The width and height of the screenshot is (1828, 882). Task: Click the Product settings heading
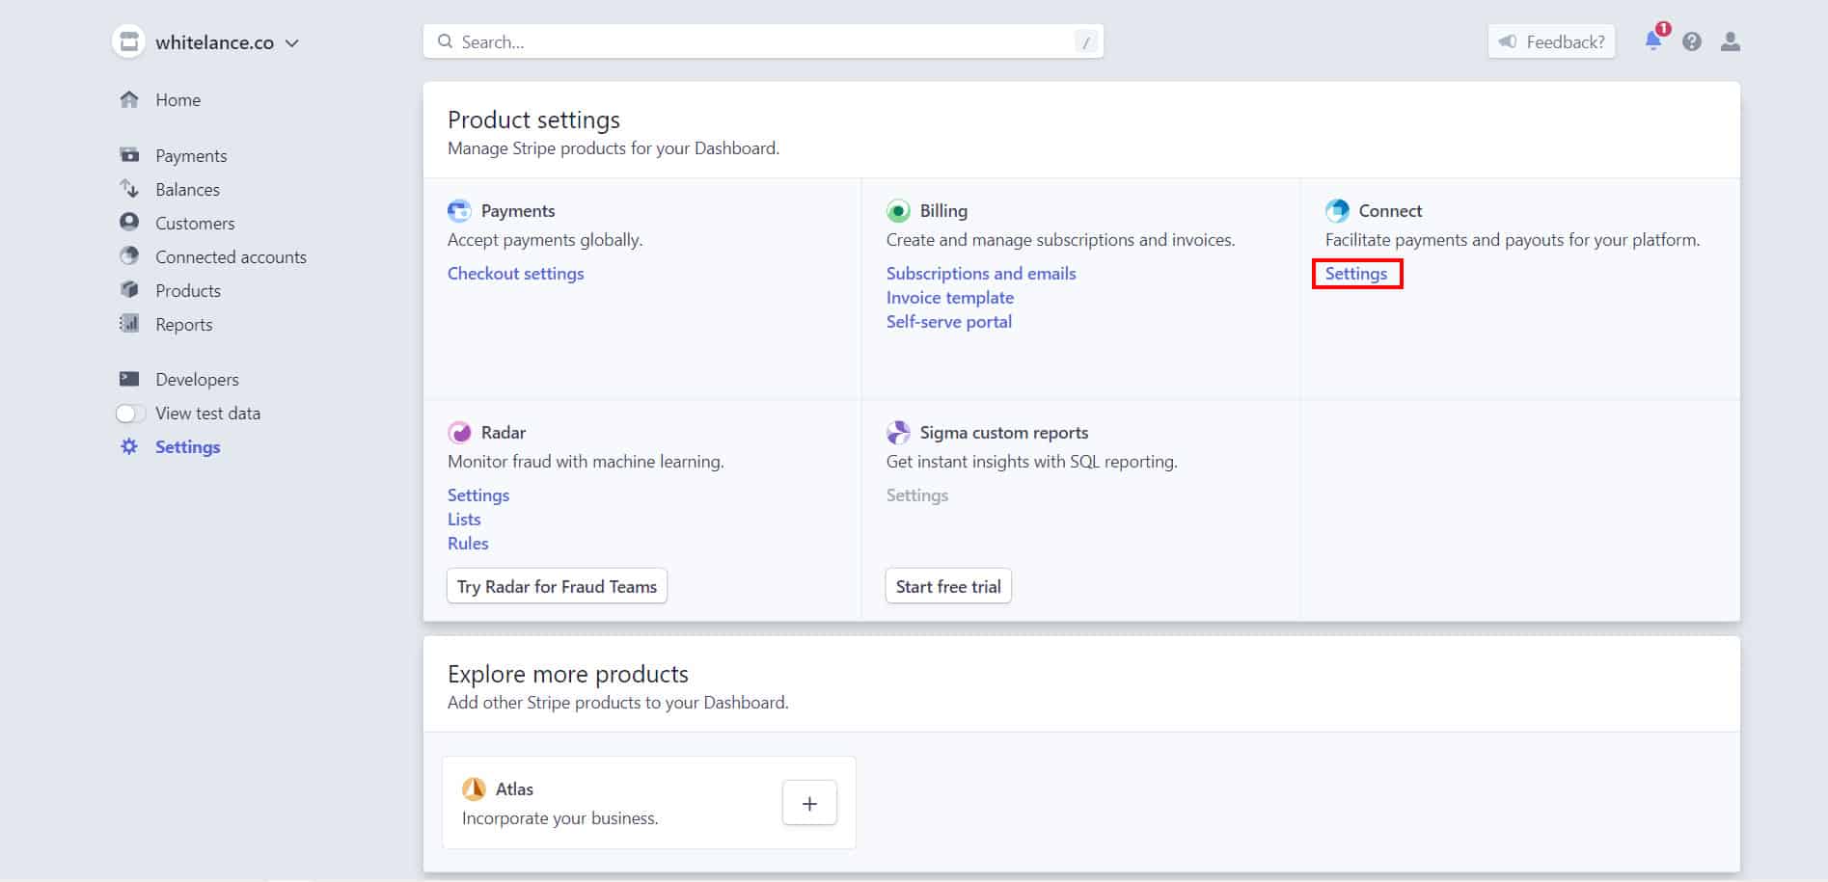click(x=533, y=120)
